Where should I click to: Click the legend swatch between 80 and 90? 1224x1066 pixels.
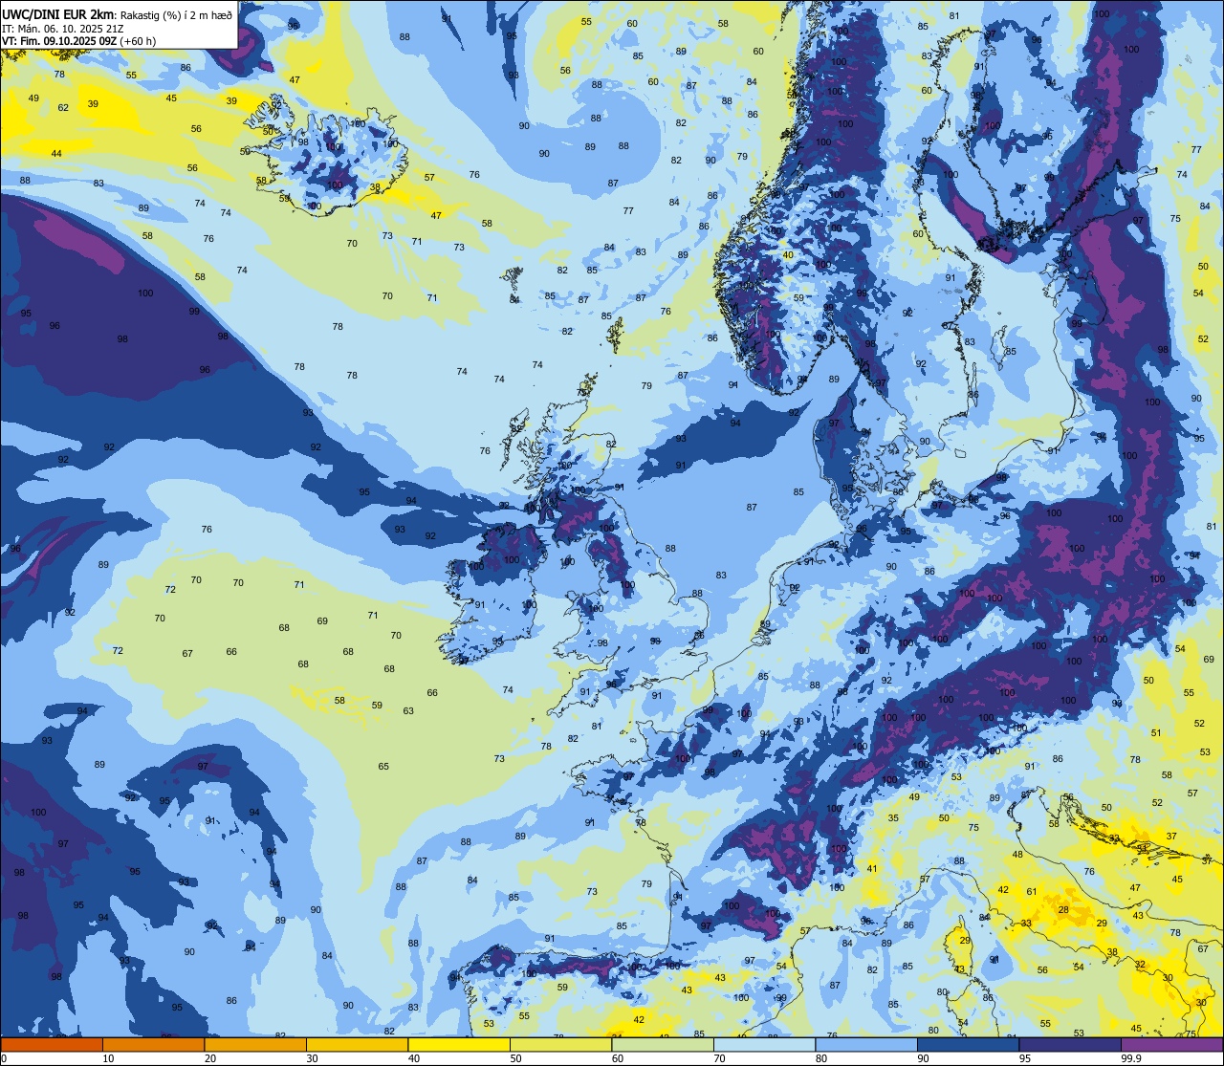(x=866, y=1045)
